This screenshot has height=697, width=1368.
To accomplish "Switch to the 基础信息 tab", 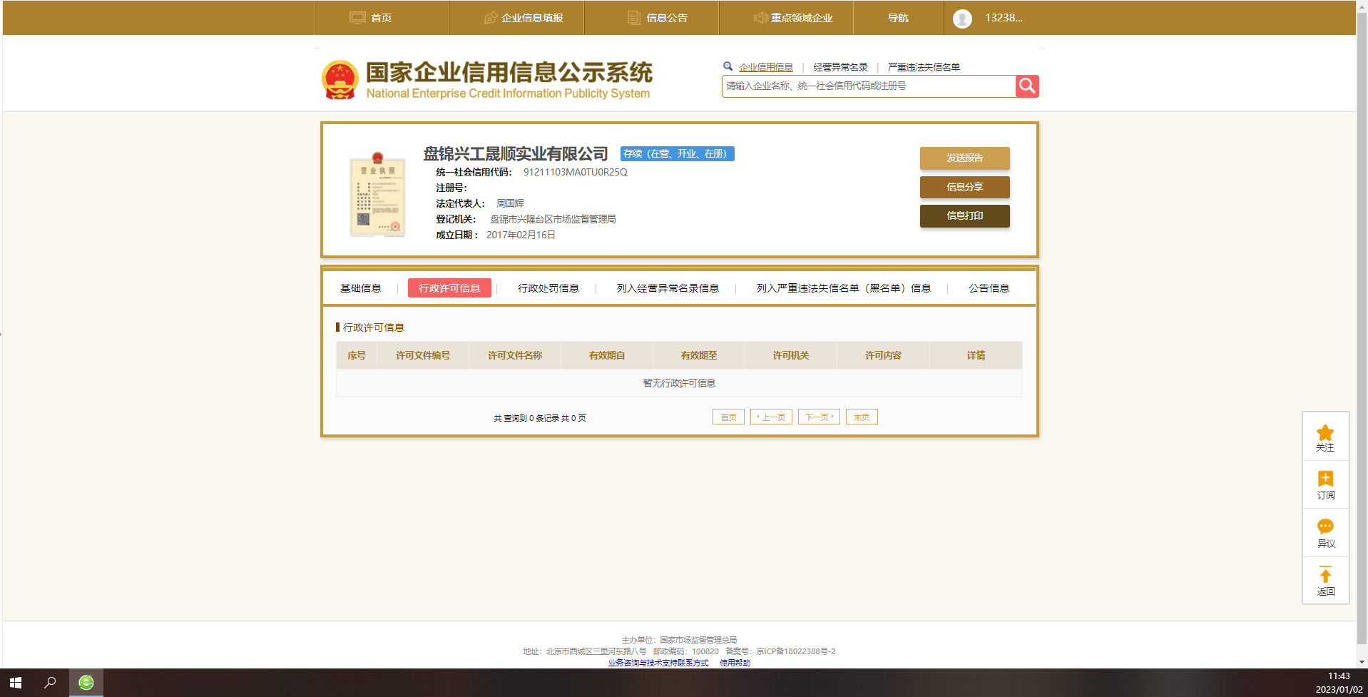I will (361, 288).
